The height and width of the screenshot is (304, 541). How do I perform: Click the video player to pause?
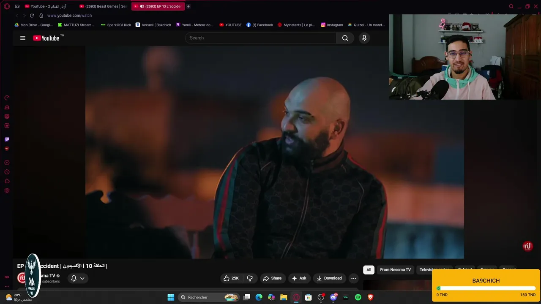tap(275, 152)
